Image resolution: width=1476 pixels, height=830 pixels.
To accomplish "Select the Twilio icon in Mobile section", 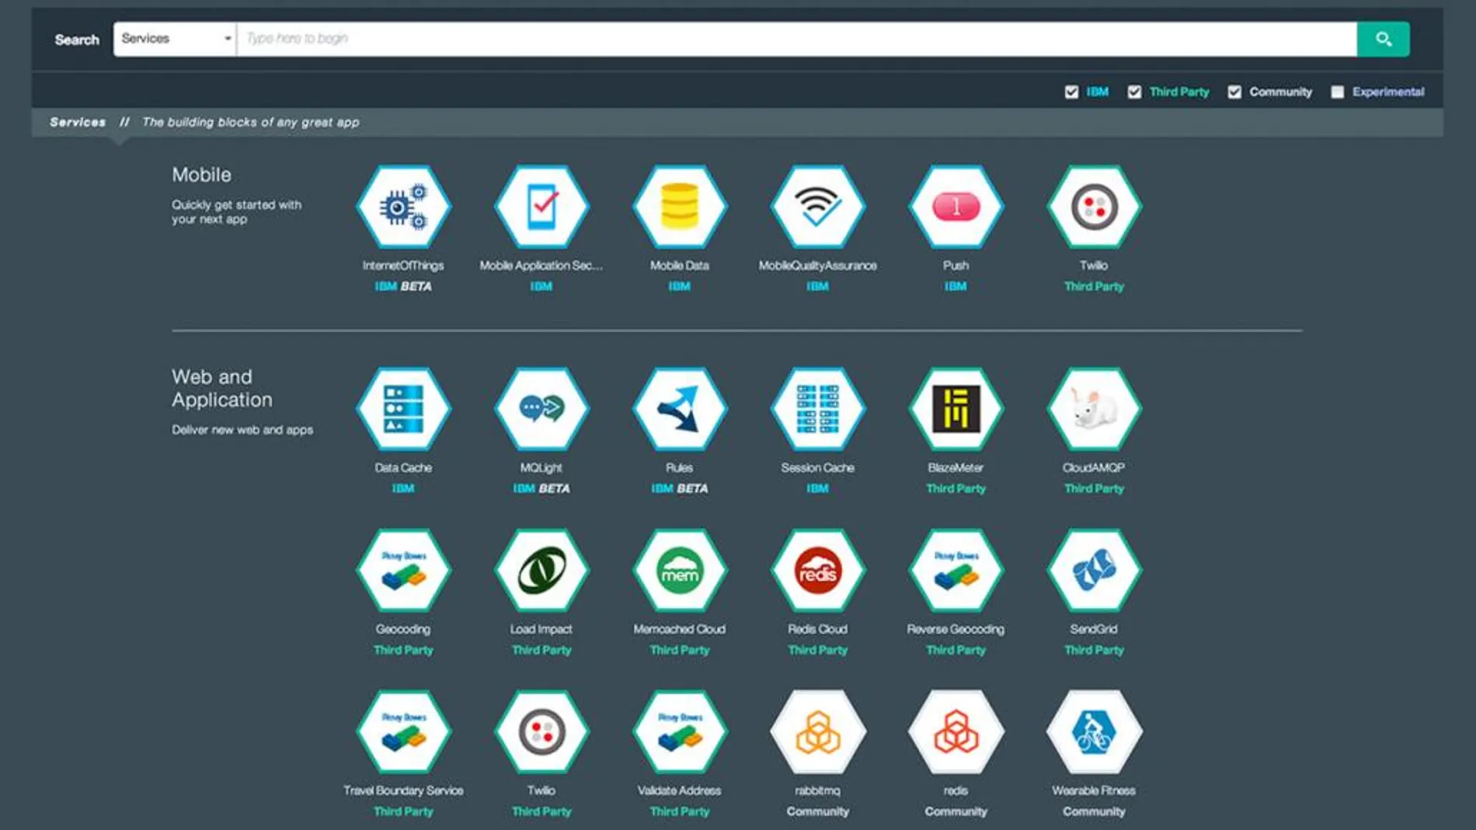I will pyautogui.click(x=1094, y=207).
